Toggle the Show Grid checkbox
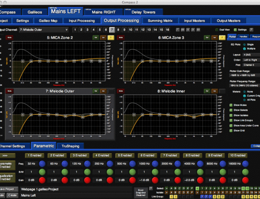Image resolution: width=260 pixels, height=199 pixels. pyautogui.click(x=231, y=130)
